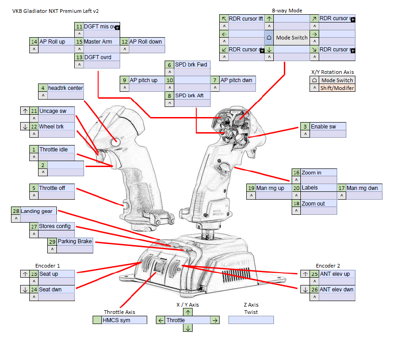Click the Mode Switch button in 8-way Mode
Image resolution: width=393 pixels, height=341 pixels.
[x=292, y=38]
